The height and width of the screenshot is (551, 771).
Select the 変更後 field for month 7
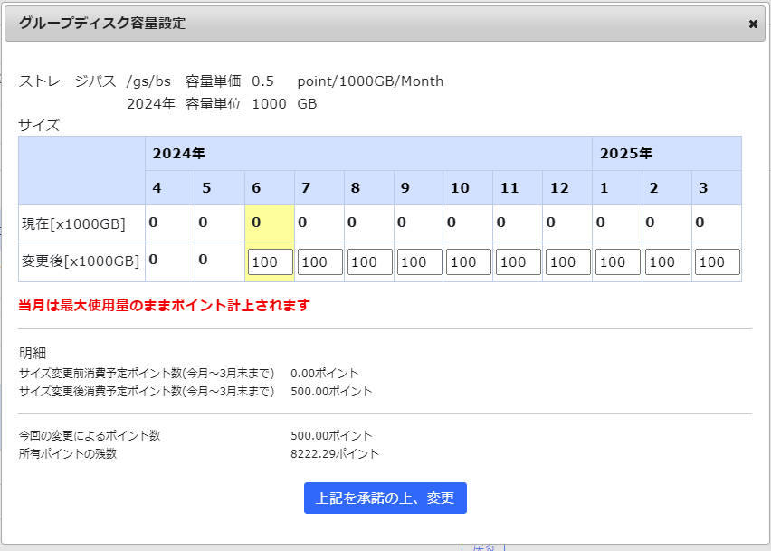click(x=319, y=262)
